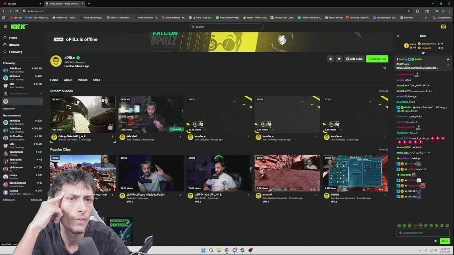Image resolution: width=454 pixels, height=255 pixels.
Task: Open Windows taskbar search
Action: click(211, 250)
